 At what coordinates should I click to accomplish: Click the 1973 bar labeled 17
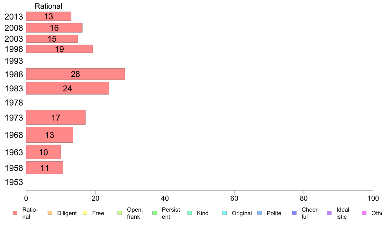click(x=56, y=117)
